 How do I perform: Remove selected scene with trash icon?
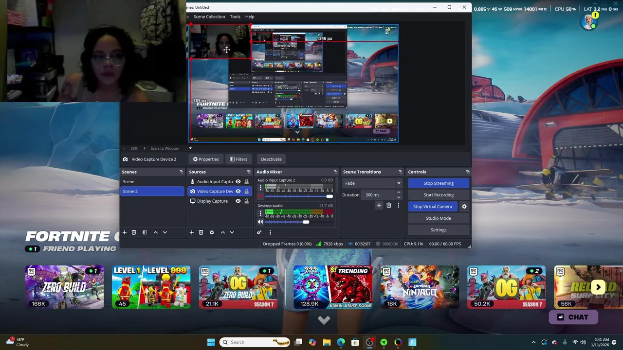[x=134, y=232]
